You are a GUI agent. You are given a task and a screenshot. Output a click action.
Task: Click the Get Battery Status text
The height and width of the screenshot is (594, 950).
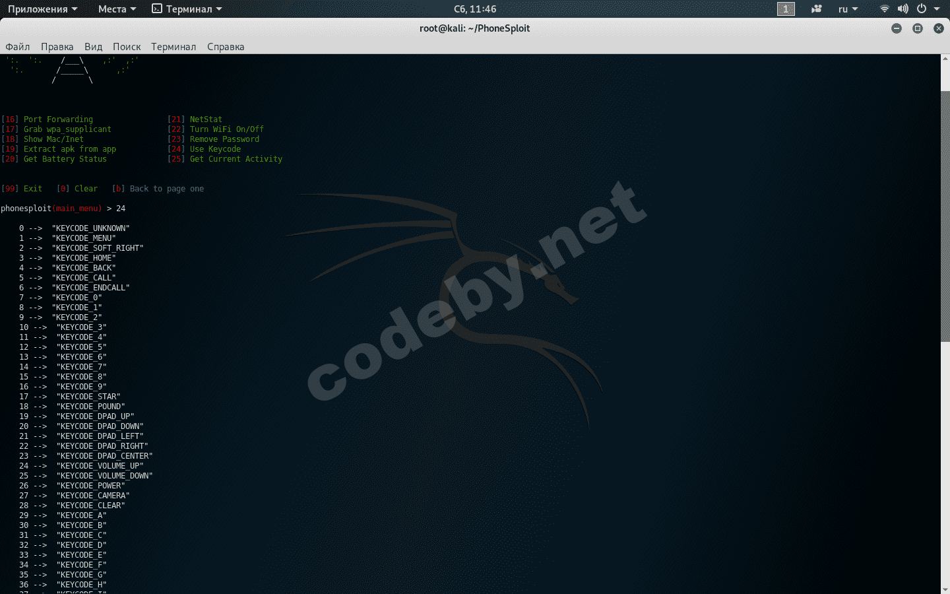[65, 159]
